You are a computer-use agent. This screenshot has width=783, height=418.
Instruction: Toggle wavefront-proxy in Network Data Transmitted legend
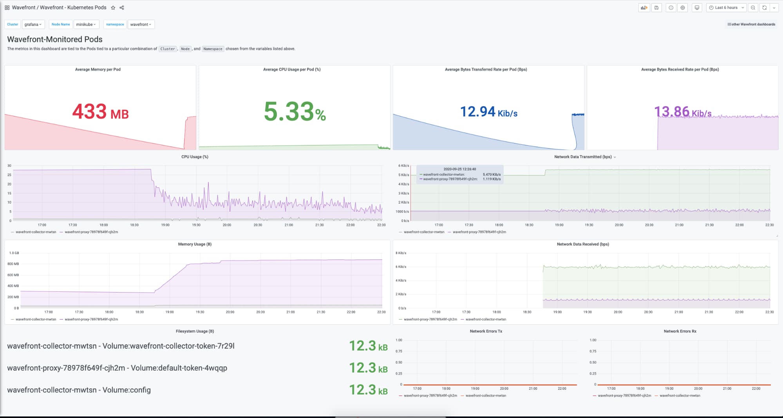coord(479,232)
